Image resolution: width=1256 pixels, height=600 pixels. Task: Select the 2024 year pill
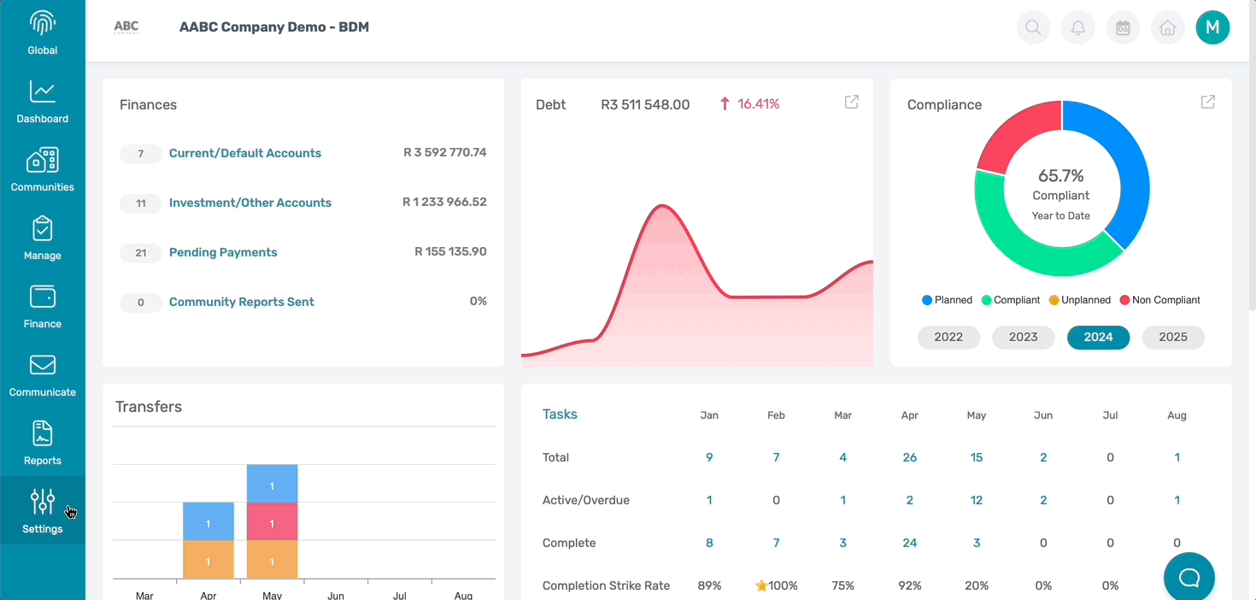coord(1098,337)
